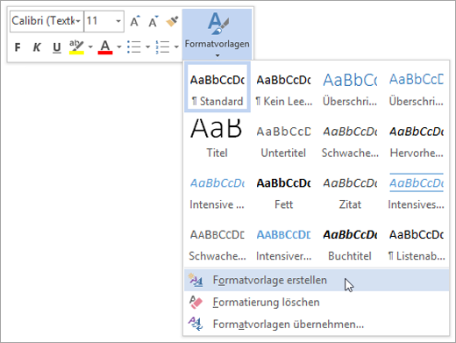Apply the Listenab... style
This screenshot has width=456, height=343.
point(417,242)
